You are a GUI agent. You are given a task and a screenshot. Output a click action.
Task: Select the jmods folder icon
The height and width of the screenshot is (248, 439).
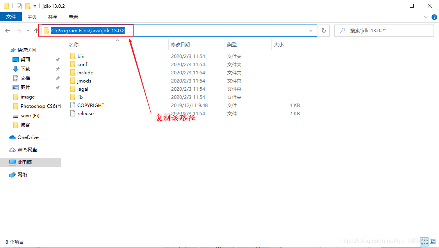(x=73, y=81)
